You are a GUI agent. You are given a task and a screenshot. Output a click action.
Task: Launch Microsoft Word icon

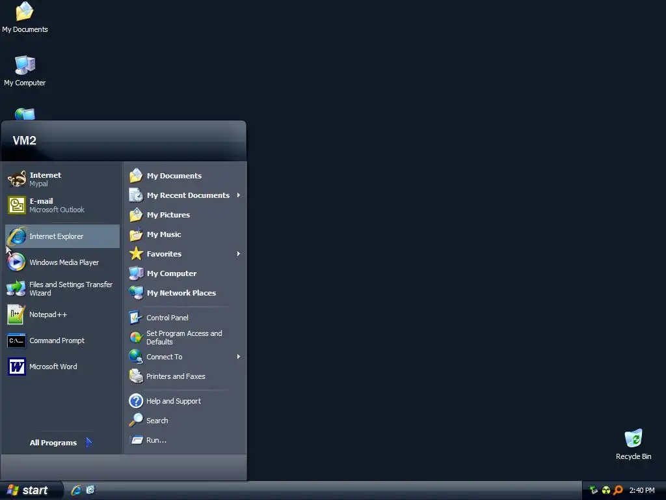click(x=16, y=367)
